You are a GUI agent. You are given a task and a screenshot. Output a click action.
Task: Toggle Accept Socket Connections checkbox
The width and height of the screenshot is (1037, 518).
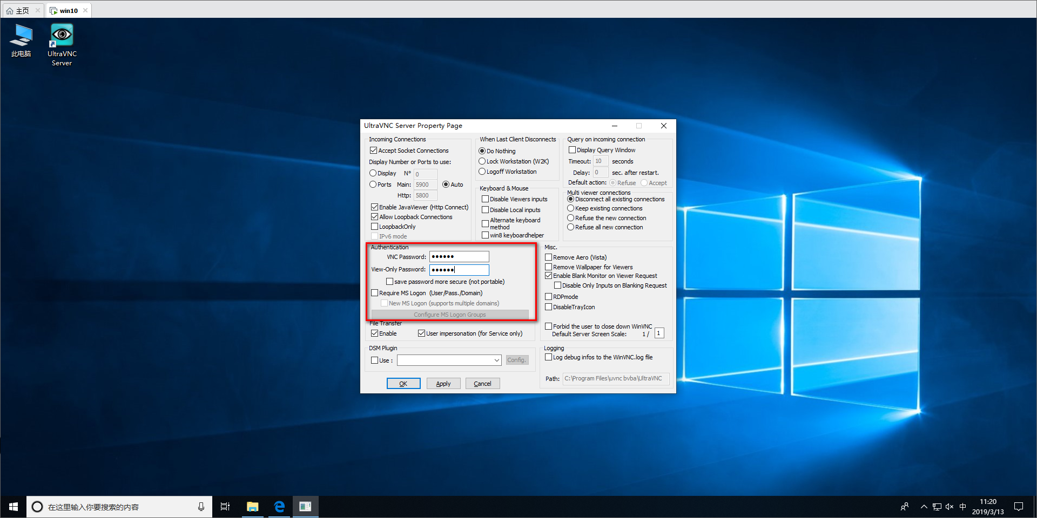(x=373, y=151)
